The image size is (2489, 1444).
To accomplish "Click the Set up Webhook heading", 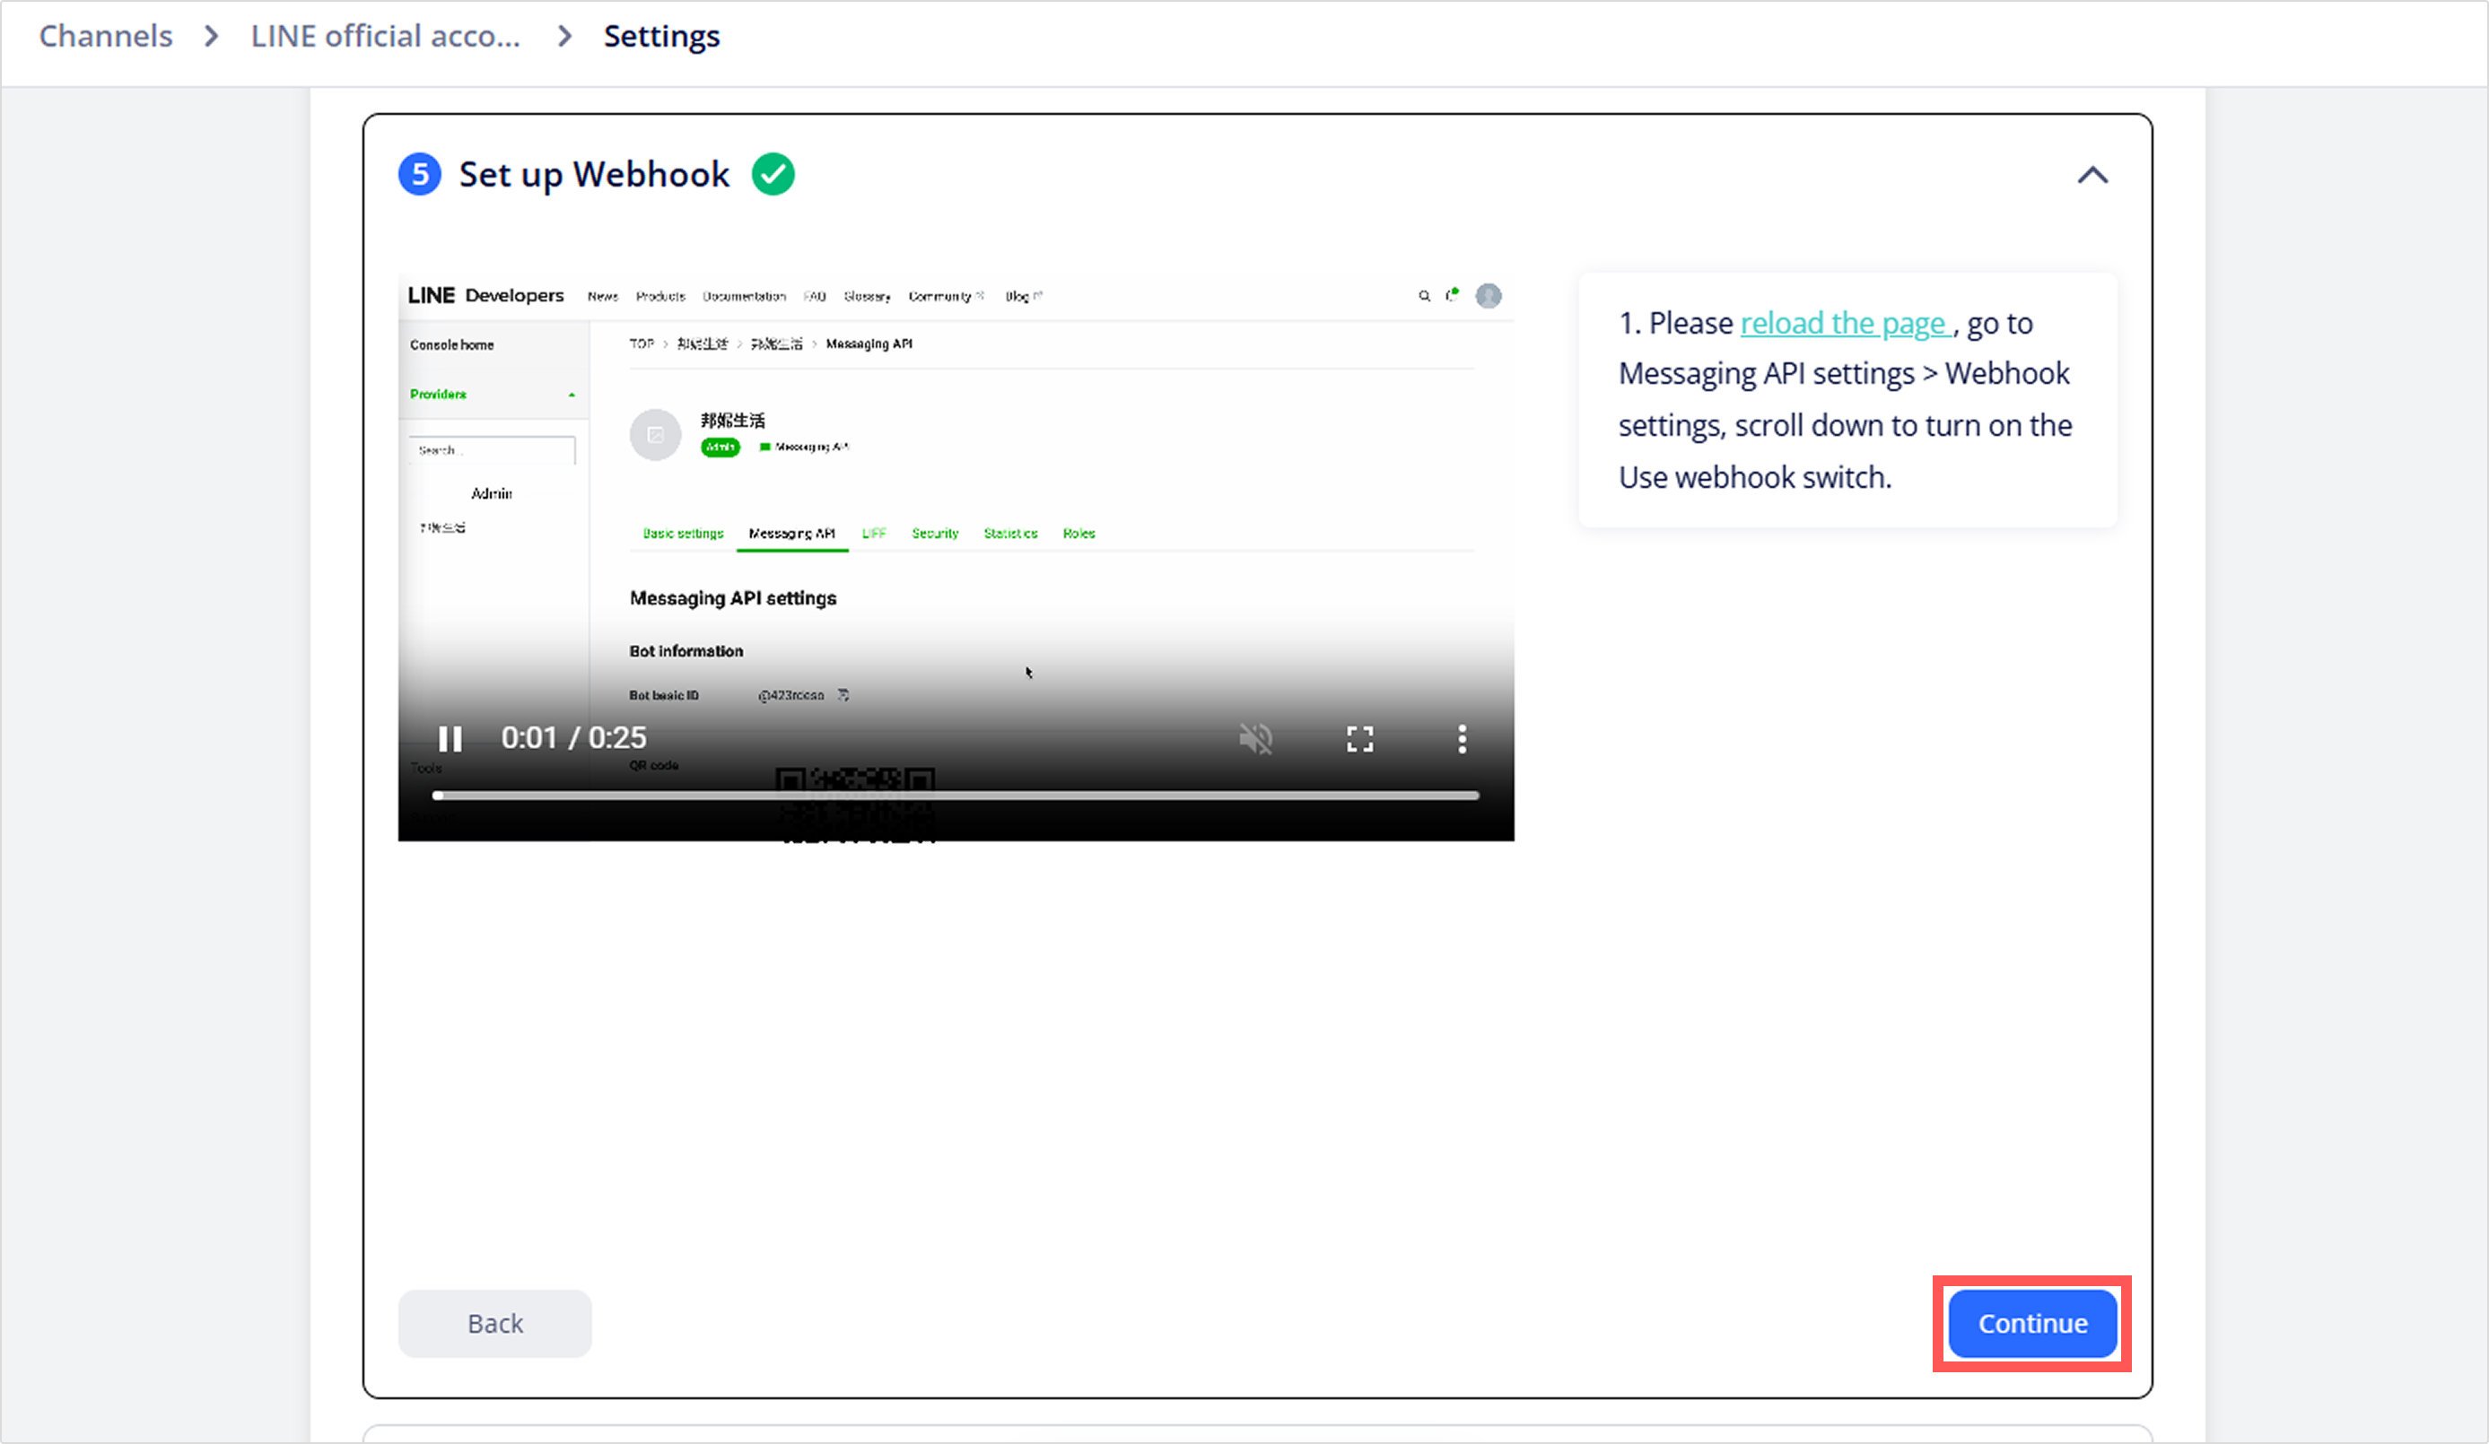I will [x=594, y=174].
